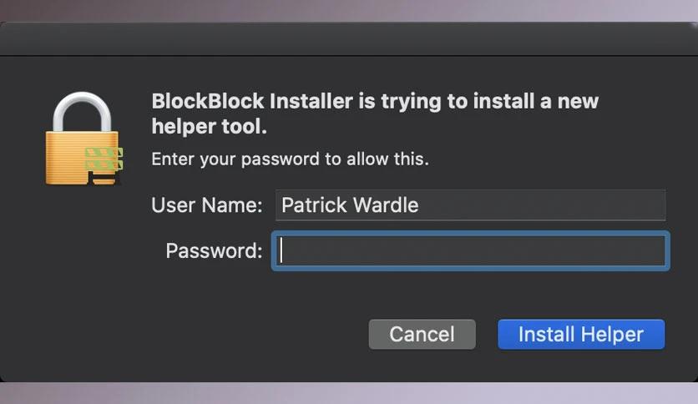Focus the Password input field
This screenshot has height=404, width=698.
point(471,250)
